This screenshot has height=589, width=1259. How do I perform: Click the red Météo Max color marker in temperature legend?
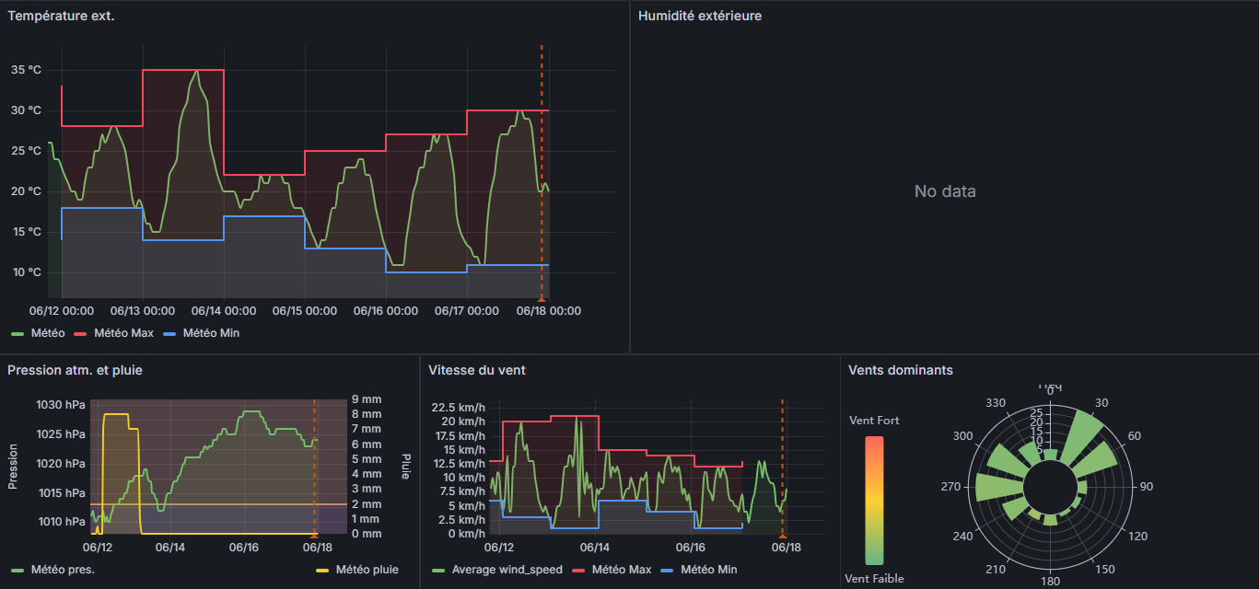[81, 333]
